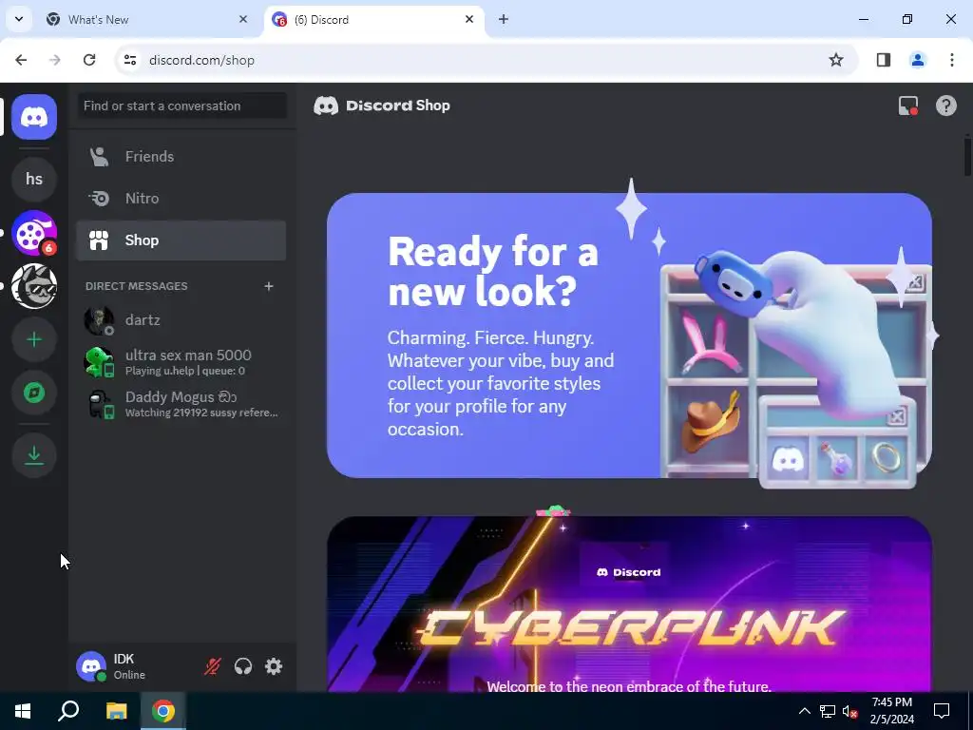This screenshot has width=973, height=730.
Task: Close the 'What's New' tab
Action: coord(243,19)
